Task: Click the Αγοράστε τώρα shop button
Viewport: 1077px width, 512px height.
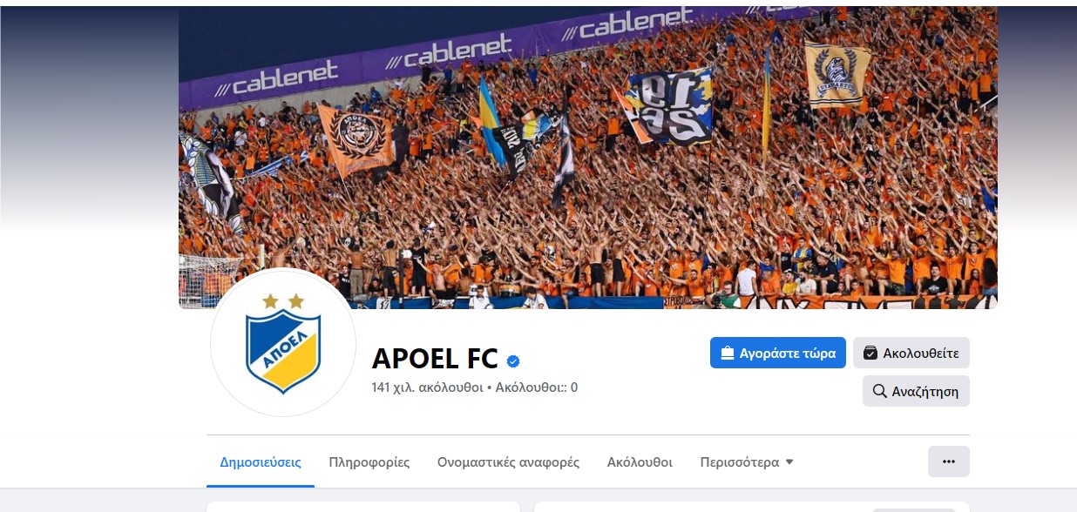Action: point(778,353)
